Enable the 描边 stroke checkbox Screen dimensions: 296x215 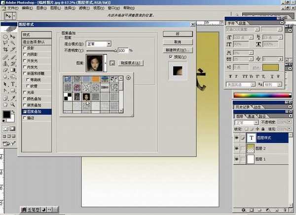point(25,118)
